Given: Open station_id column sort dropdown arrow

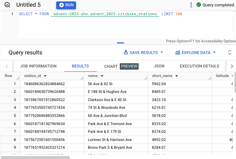Looking at the screenshot, I should click(45, 76).
